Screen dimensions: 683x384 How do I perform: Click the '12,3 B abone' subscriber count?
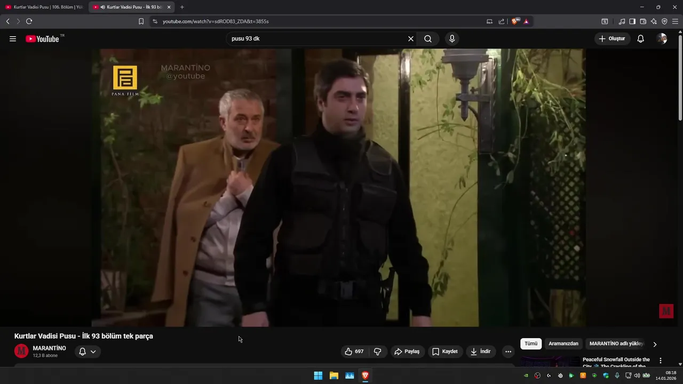click(x=45, y=356)
